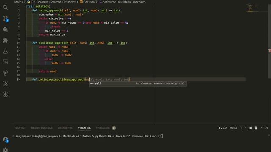Accept the self autocomplete suggestion
Image resolution: width=271 pixels, height=152 pixels.
coord(138,84)
